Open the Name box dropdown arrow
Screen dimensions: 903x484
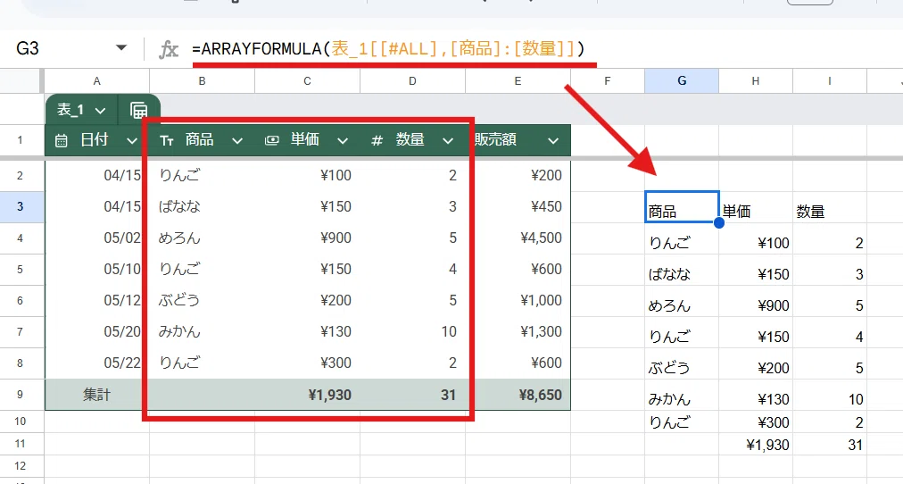click(x=121, y=48)
